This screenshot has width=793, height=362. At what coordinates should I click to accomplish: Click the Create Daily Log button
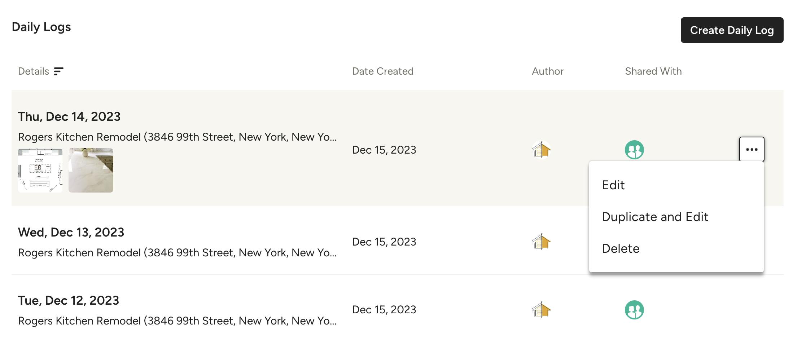click(x=731, y=30)
